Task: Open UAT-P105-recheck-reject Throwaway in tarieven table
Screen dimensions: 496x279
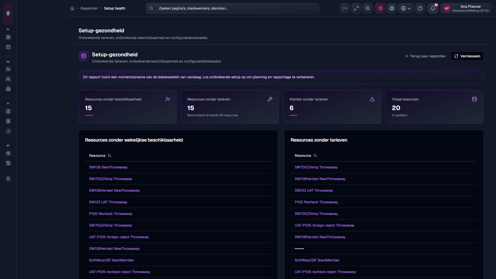Action: click(x=325, y=272)
